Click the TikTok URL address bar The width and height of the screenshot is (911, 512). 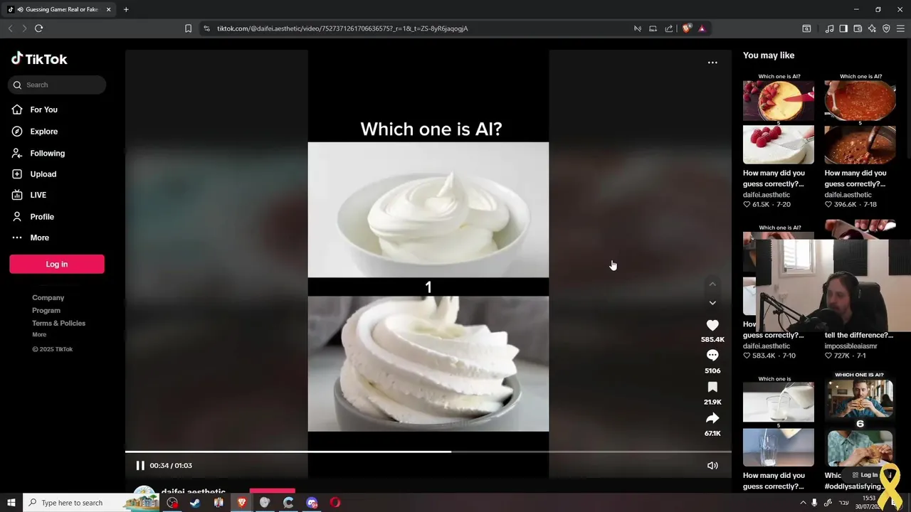point(420,28)
